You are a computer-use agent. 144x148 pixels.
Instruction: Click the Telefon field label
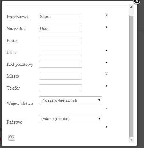pyautogui.click(x=13, y=88)
